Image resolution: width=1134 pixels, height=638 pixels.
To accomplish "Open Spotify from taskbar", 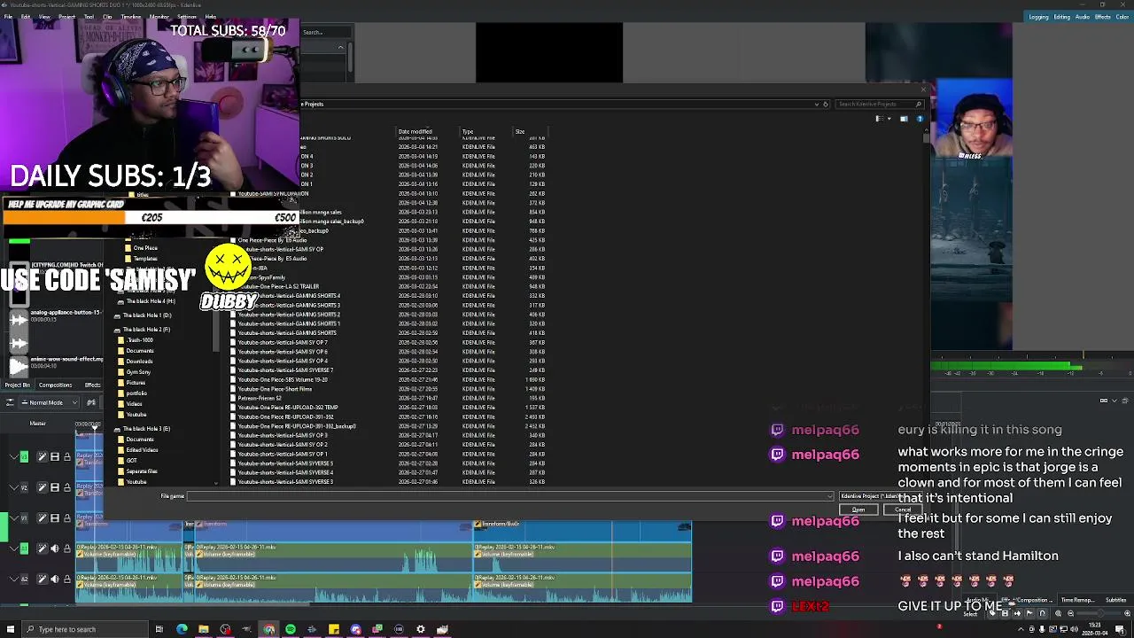I will click(x=291, y=629).
